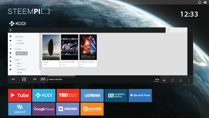209x118 pixels.
Task: Sort movies by Rating
Action: pos(19,72)
